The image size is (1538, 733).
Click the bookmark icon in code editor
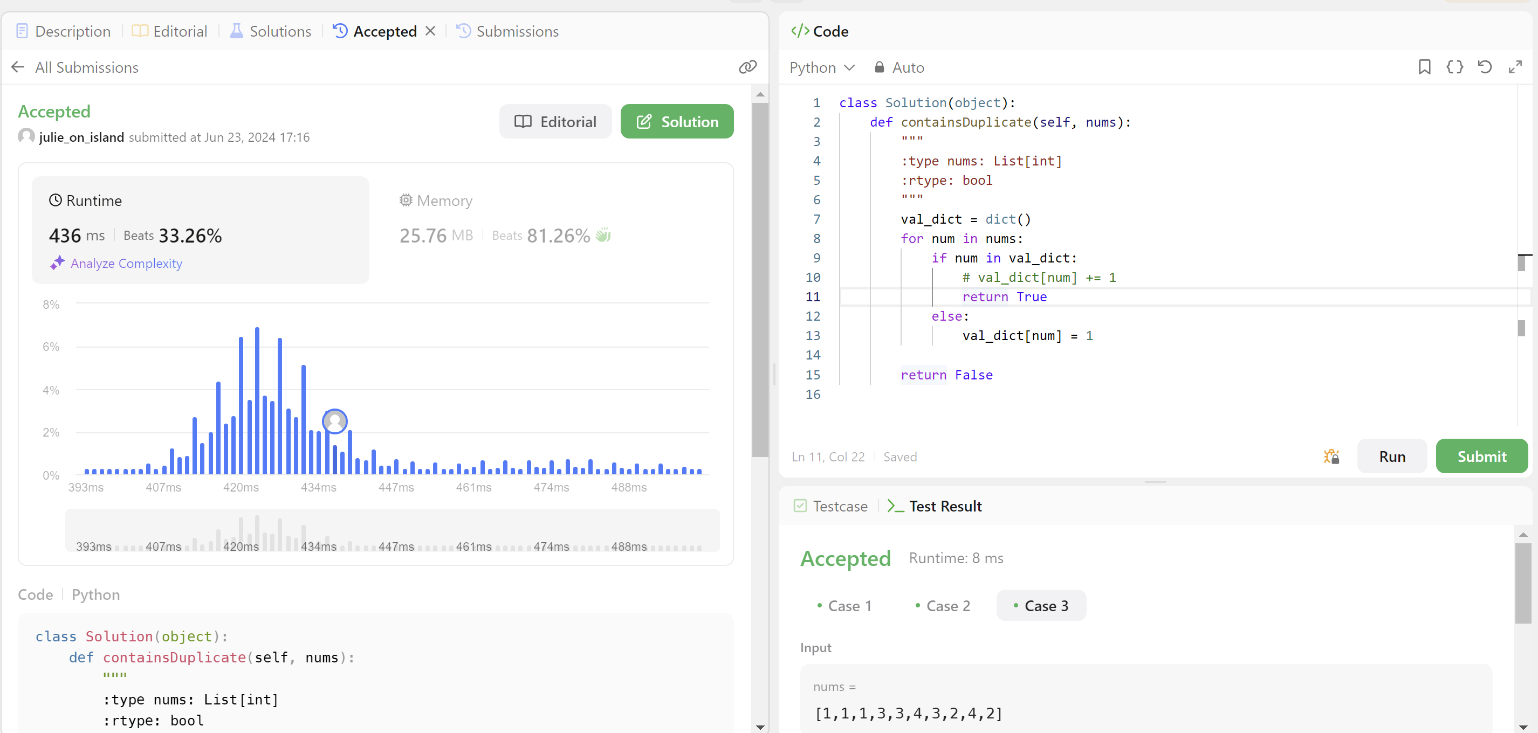point(1424,67)
